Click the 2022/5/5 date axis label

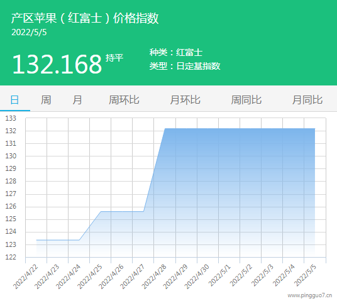point(305,276)
